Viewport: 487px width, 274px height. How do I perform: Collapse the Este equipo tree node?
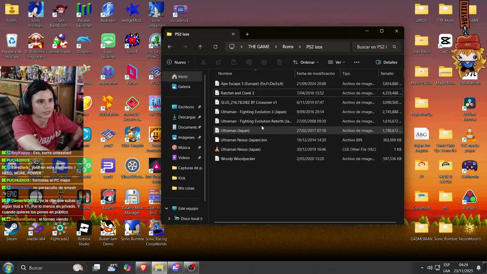pyautogui.click(x=166, y=208)
